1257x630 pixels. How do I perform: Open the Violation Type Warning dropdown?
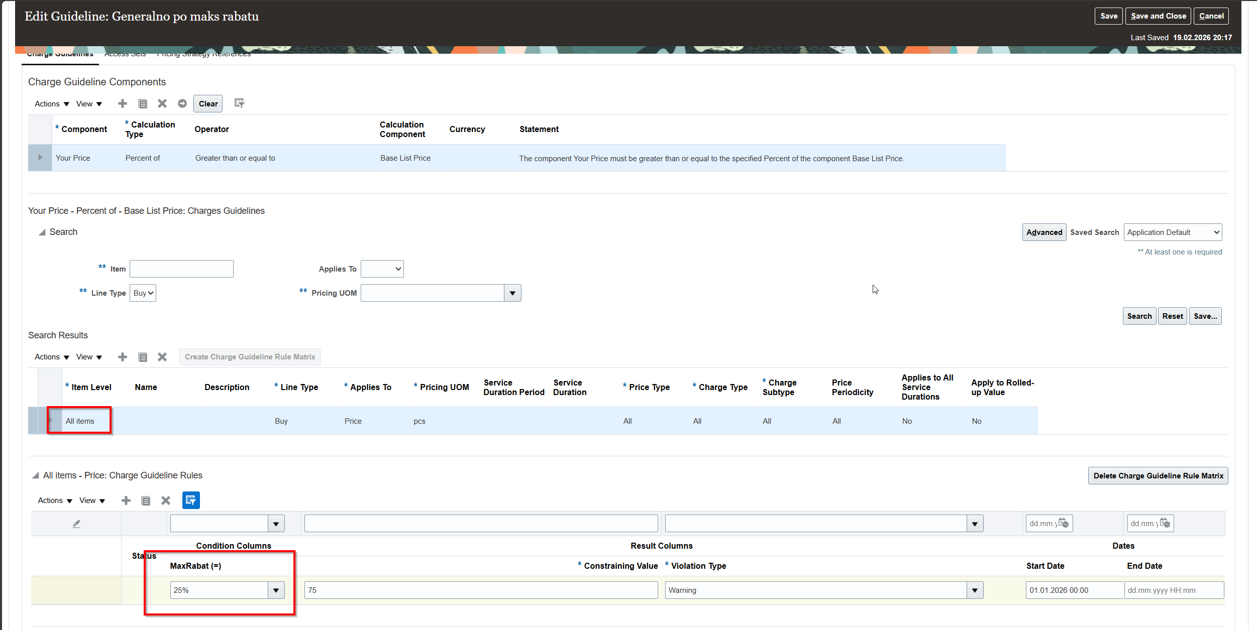975,590
